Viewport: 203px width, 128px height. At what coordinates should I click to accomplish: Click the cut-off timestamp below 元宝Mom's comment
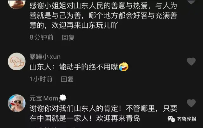(42, 127)
